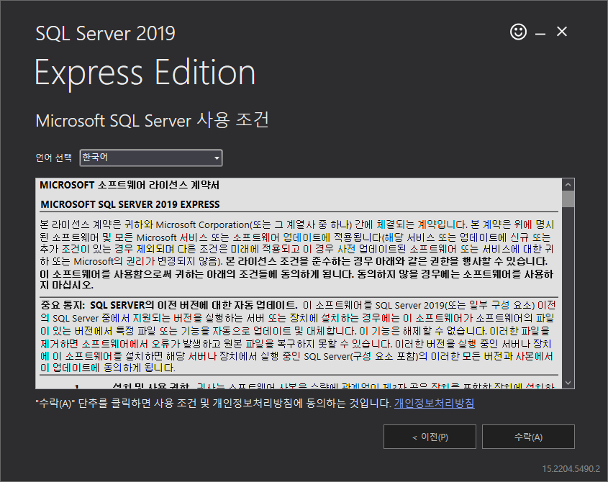The width and height of the screenshot is (608, 482).
Task: Click the text MICROSOFT 소프트웨어 라이선스 계약서
Action: tap(130, 185)
